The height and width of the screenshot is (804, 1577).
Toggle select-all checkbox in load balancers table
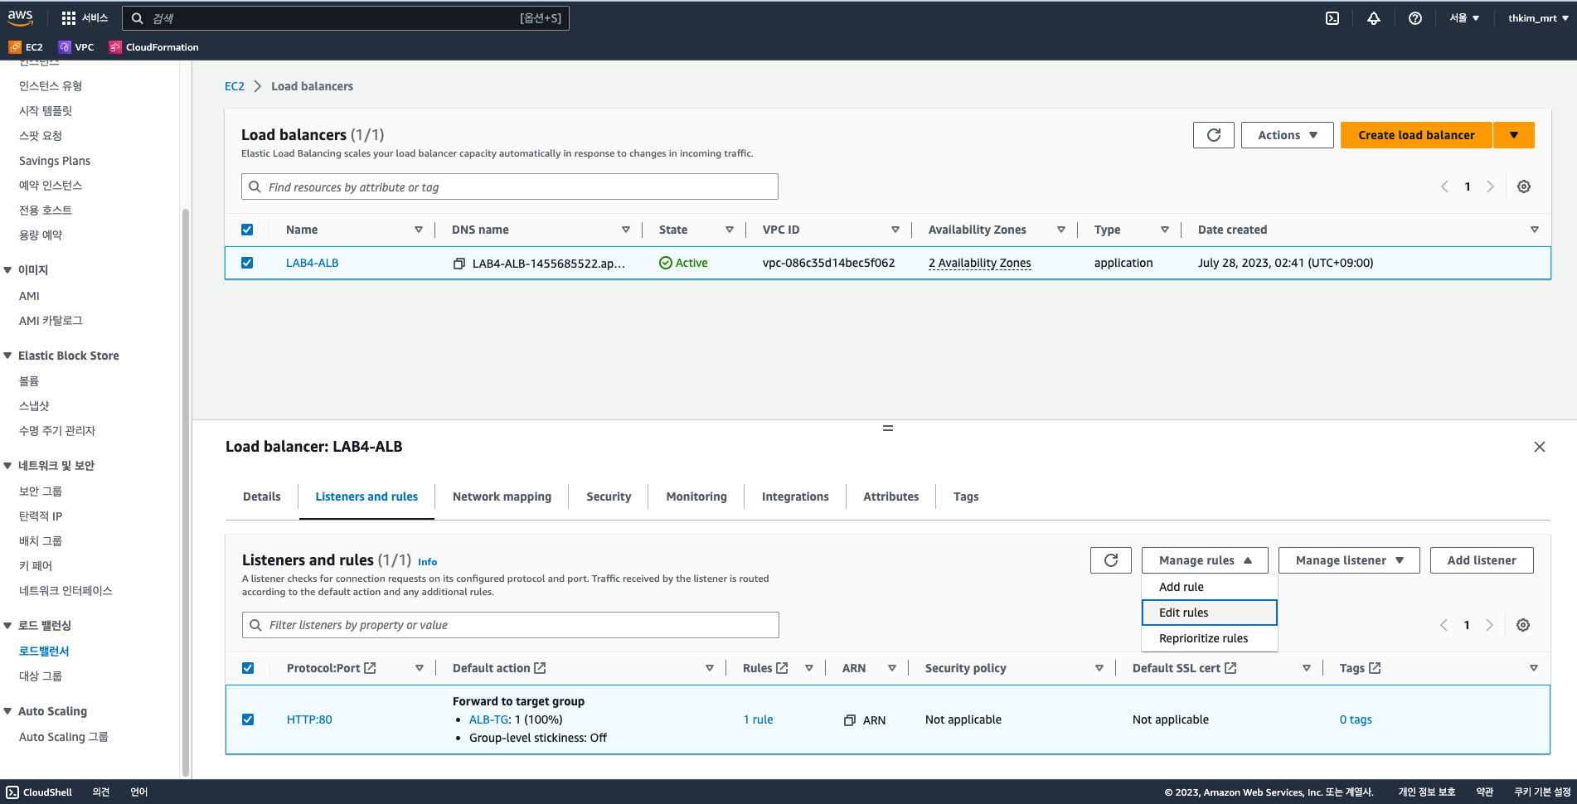[x=247, y=230]
